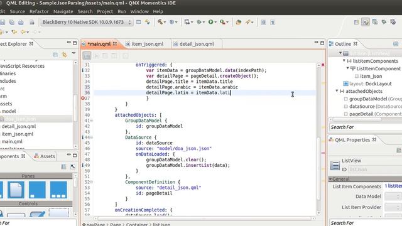Select the Source mode editor toolbar button

[x=87, y=56]
